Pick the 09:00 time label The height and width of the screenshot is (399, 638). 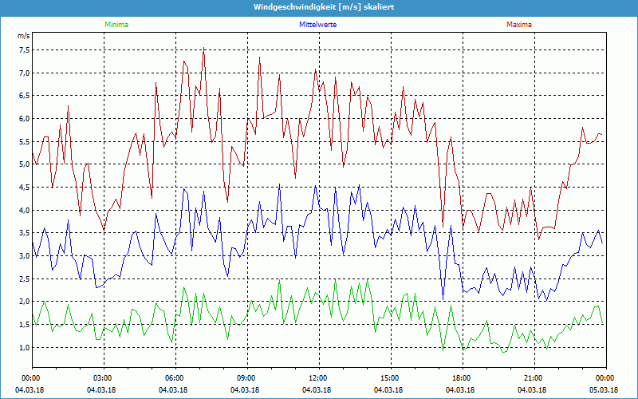[246, 378]
